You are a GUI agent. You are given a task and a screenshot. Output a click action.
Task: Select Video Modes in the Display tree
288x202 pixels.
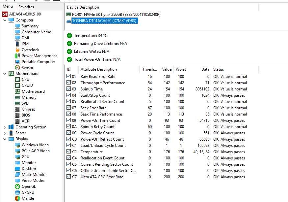click(33, 181)
